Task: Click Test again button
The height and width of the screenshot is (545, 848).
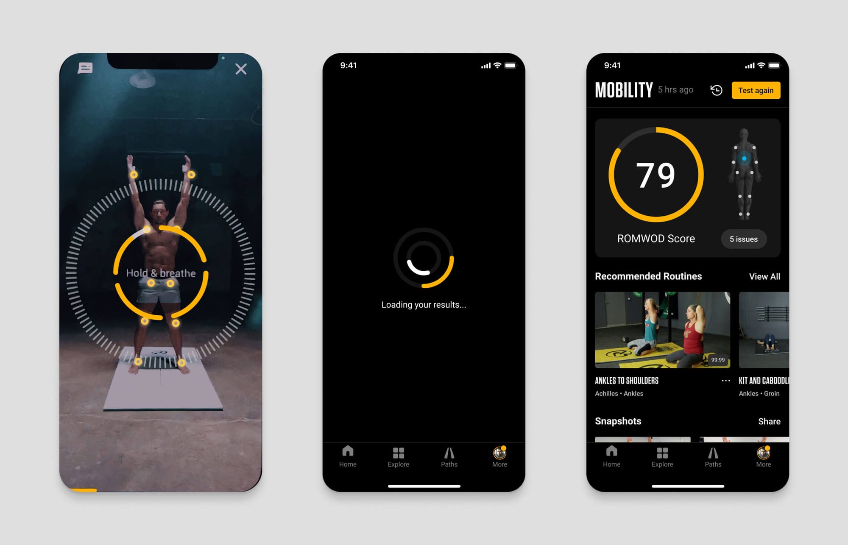Action: (755, 92)
